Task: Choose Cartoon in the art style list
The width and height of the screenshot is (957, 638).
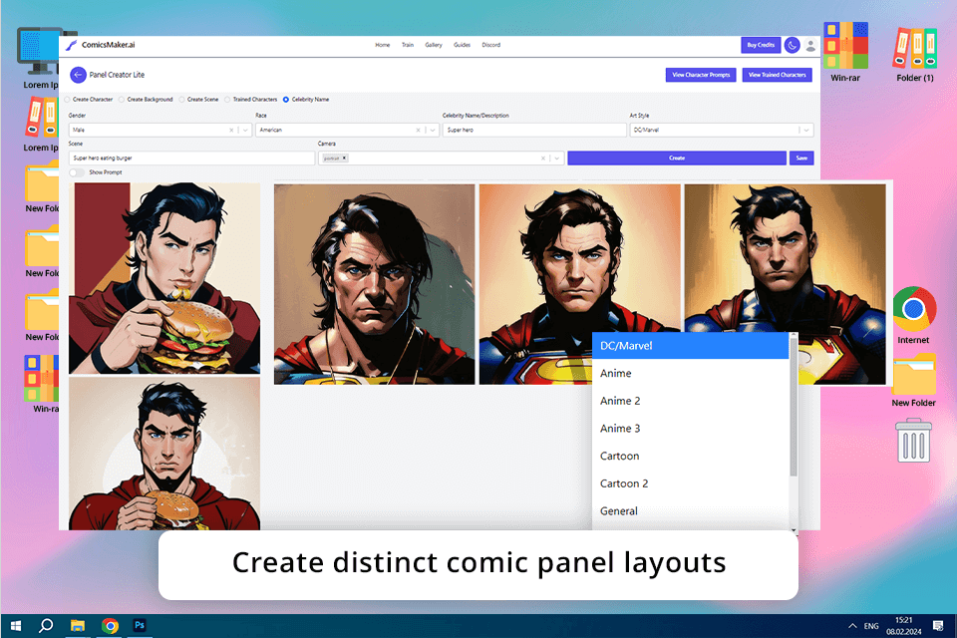Action: pyautogui.click(x=690, y=456)
